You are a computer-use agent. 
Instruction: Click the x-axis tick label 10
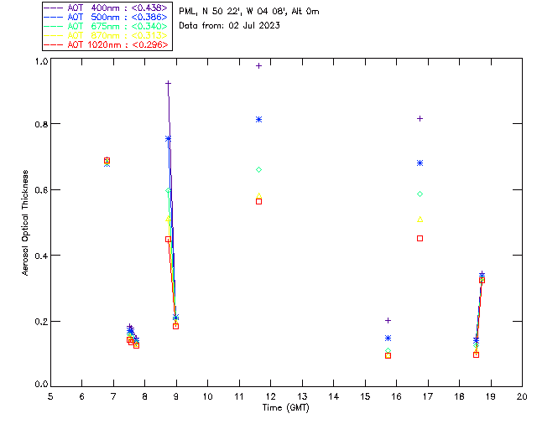(207, 396)
